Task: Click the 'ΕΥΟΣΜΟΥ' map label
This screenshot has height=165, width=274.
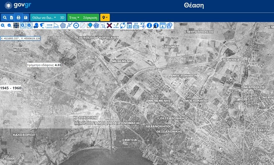Action: tap(171, 47)
